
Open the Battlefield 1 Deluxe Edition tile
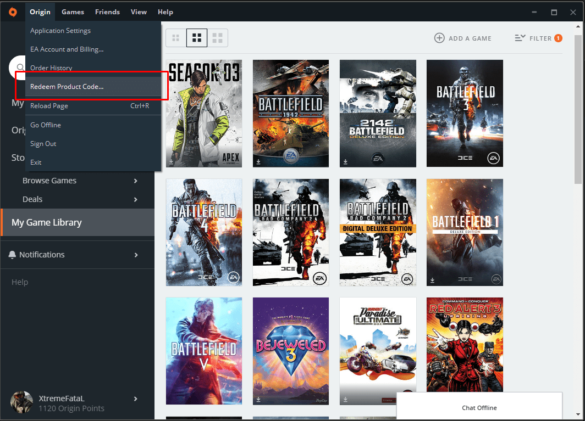pyautogui.click(x=465, y=232)
